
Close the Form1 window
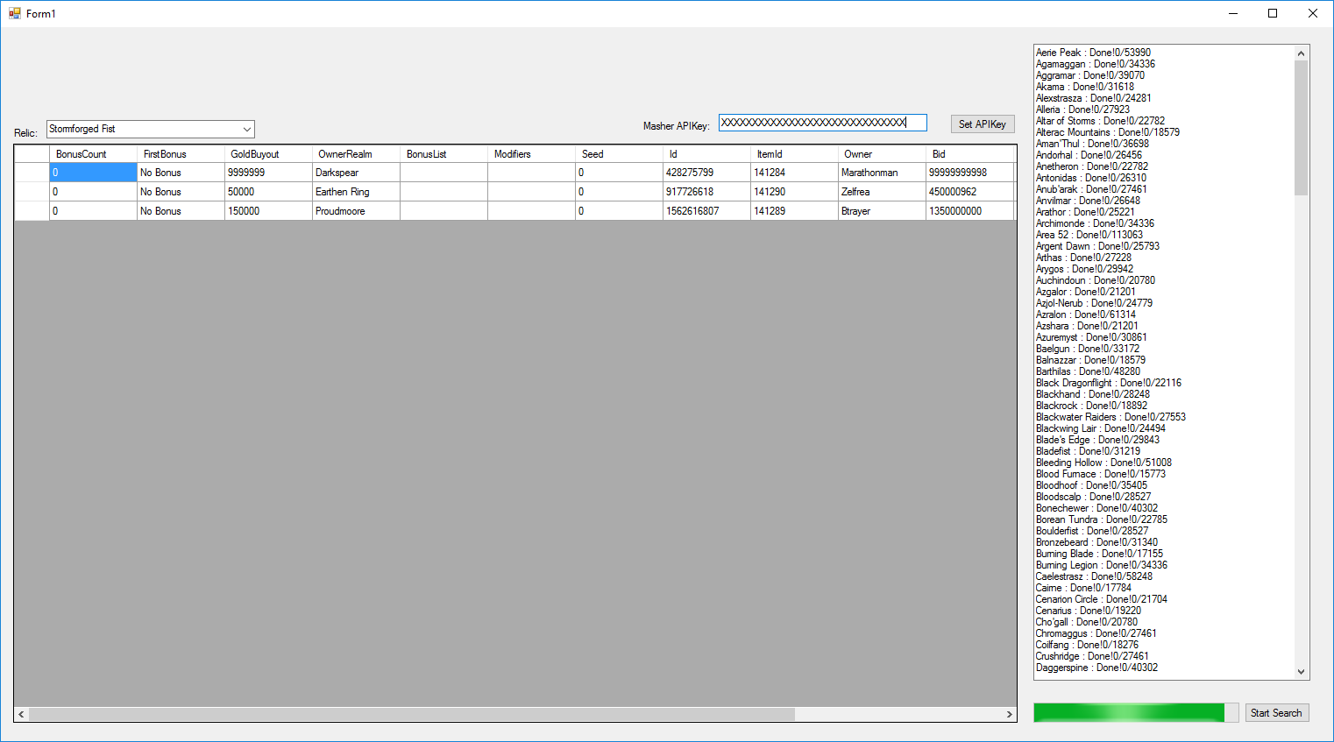pos(1313,13)
